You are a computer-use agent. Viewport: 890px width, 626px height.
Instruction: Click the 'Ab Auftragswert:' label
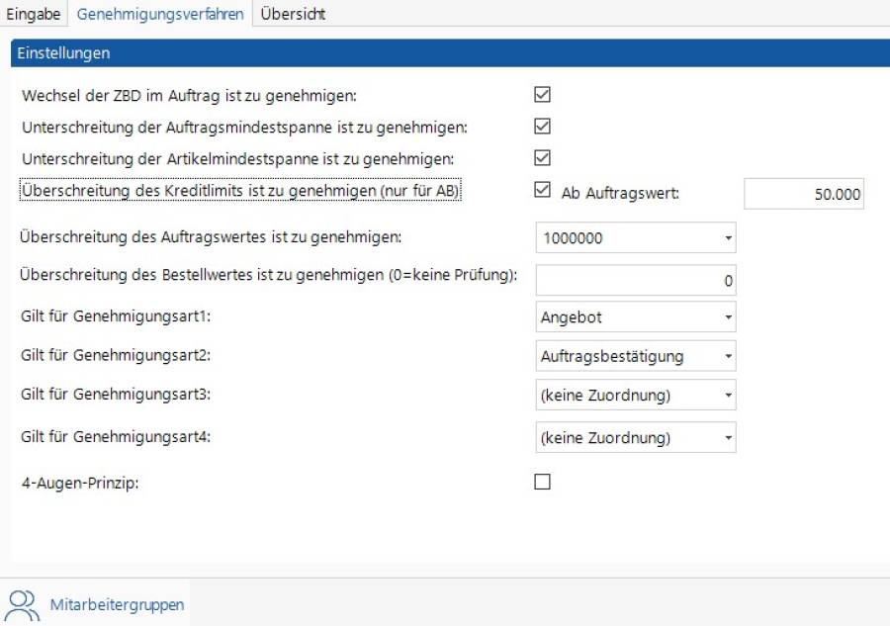(x=620, y=194)
